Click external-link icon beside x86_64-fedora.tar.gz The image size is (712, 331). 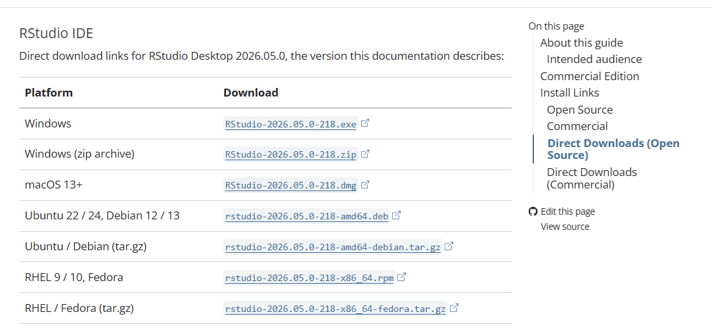454,308
